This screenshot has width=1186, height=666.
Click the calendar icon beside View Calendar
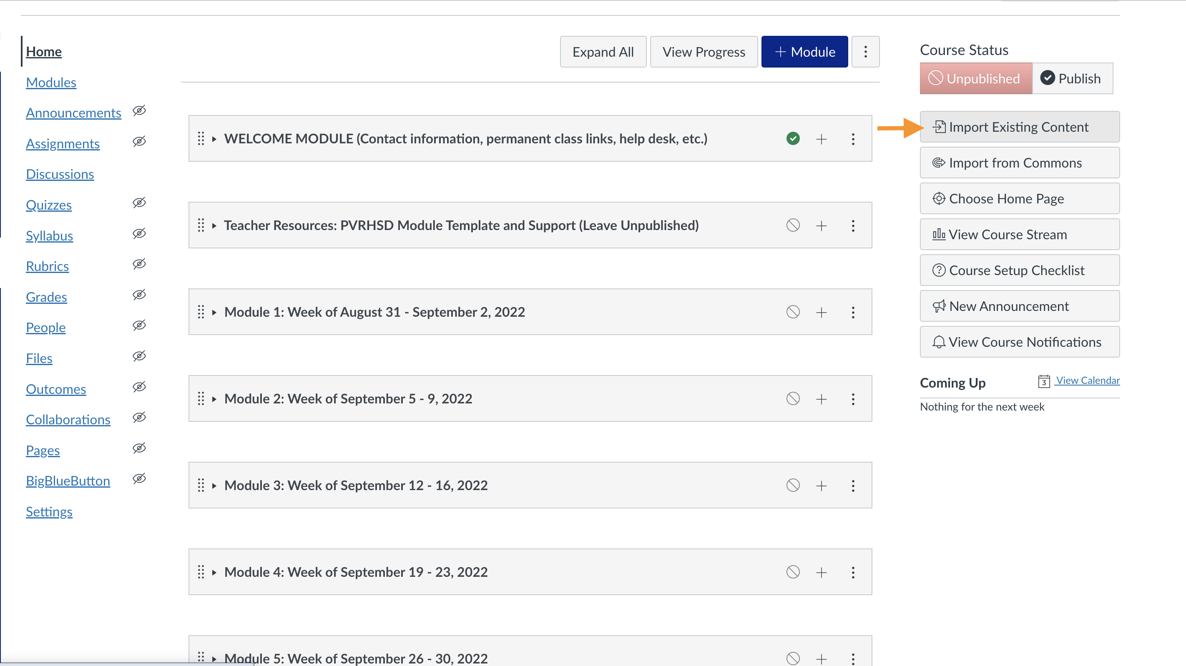(x=1043, y=381)
